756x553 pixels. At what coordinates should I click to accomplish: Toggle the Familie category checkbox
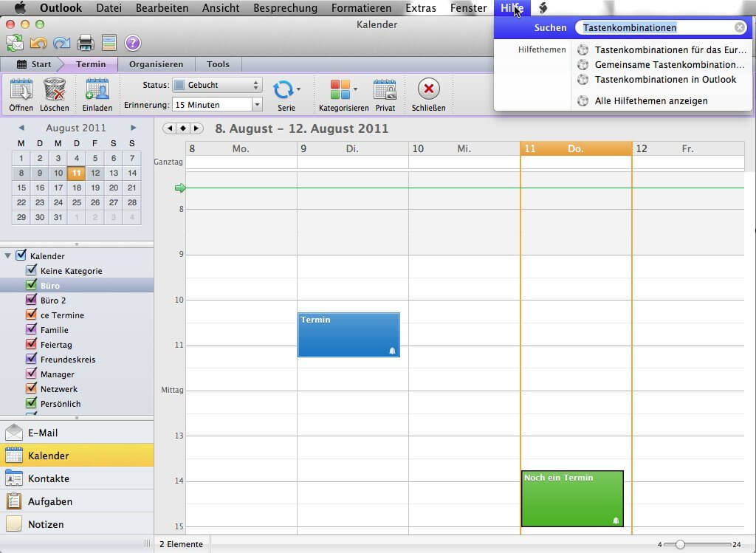tap(31, 329)
